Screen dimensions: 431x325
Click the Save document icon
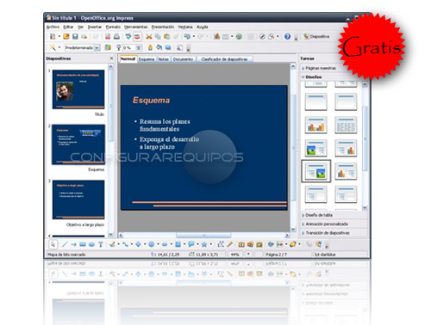pos(75,37)
